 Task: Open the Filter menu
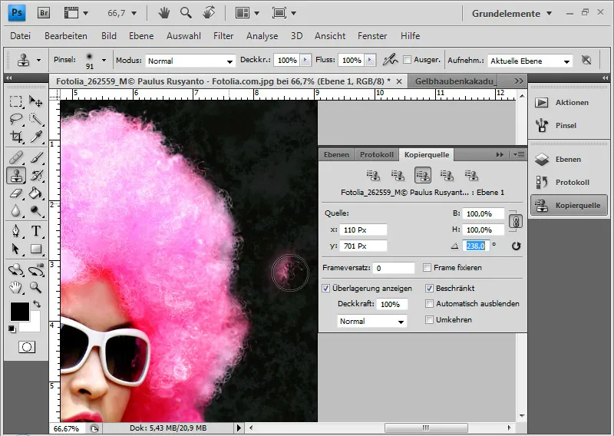pyautogui.click(x=223, y=36)
